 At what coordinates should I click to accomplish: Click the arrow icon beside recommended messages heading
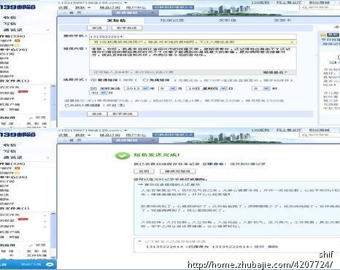pos(140,185)
